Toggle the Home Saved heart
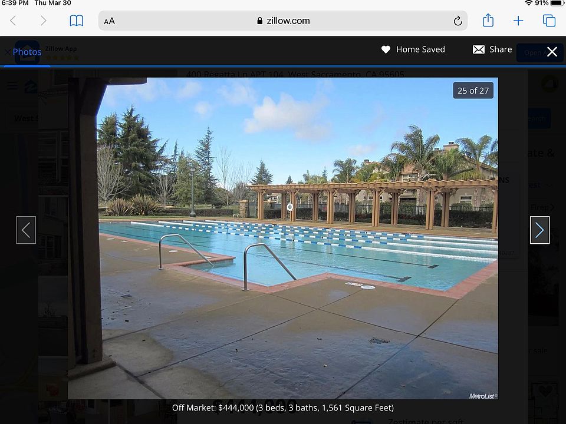Screen dimensions: 566x424 point(386,49)
